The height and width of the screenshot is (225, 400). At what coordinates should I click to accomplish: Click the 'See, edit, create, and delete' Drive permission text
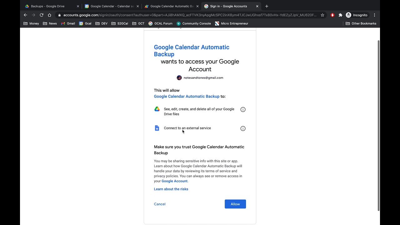(199, 112)
